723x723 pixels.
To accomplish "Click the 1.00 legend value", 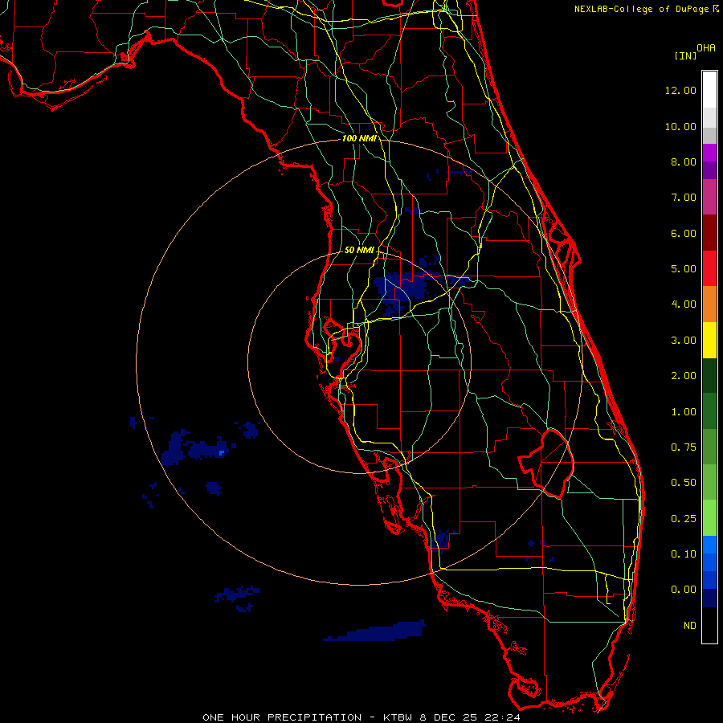I will click(684, 412).
